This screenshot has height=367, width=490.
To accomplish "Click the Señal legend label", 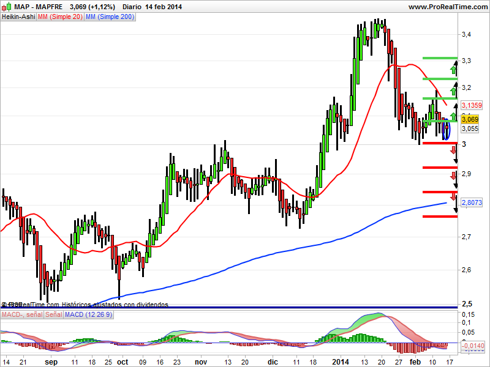I will 54,314.
